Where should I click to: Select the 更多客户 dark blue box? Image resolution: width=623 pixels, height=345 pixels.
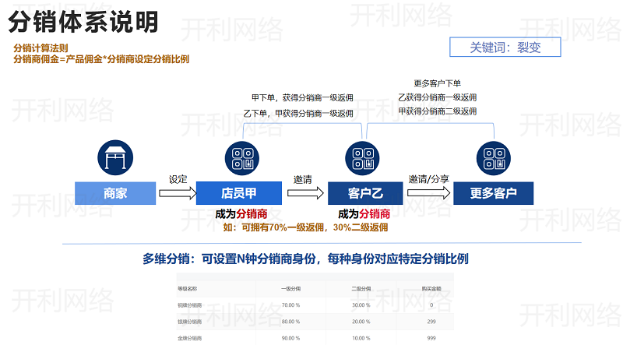tap(494, 193)
